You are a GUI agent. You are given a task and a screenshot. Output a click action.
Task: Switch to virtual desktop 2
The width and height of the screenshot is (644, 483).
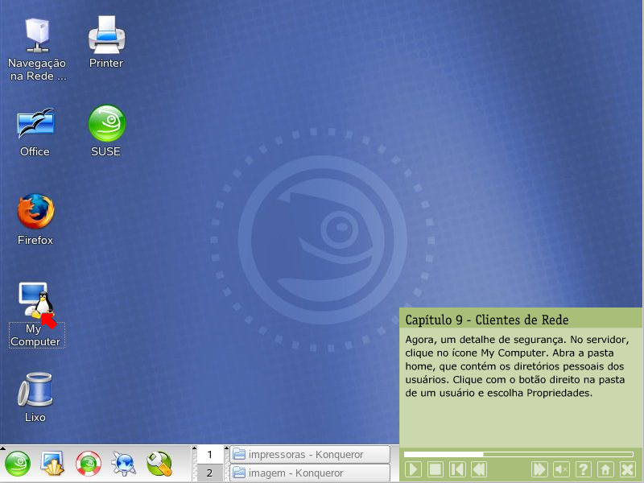(209, 473)
